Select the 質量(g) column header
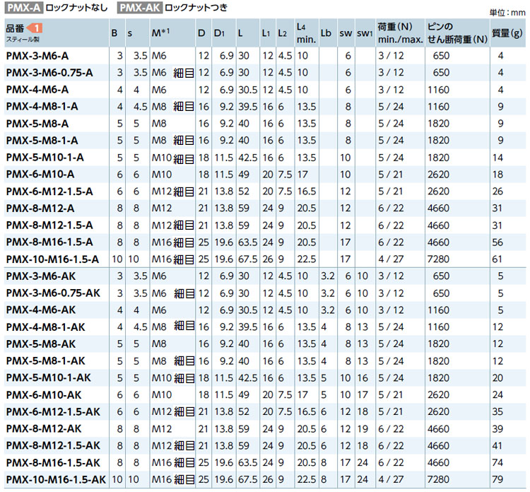This screenshot has height=492, width=530. click(x=507, y=33)
